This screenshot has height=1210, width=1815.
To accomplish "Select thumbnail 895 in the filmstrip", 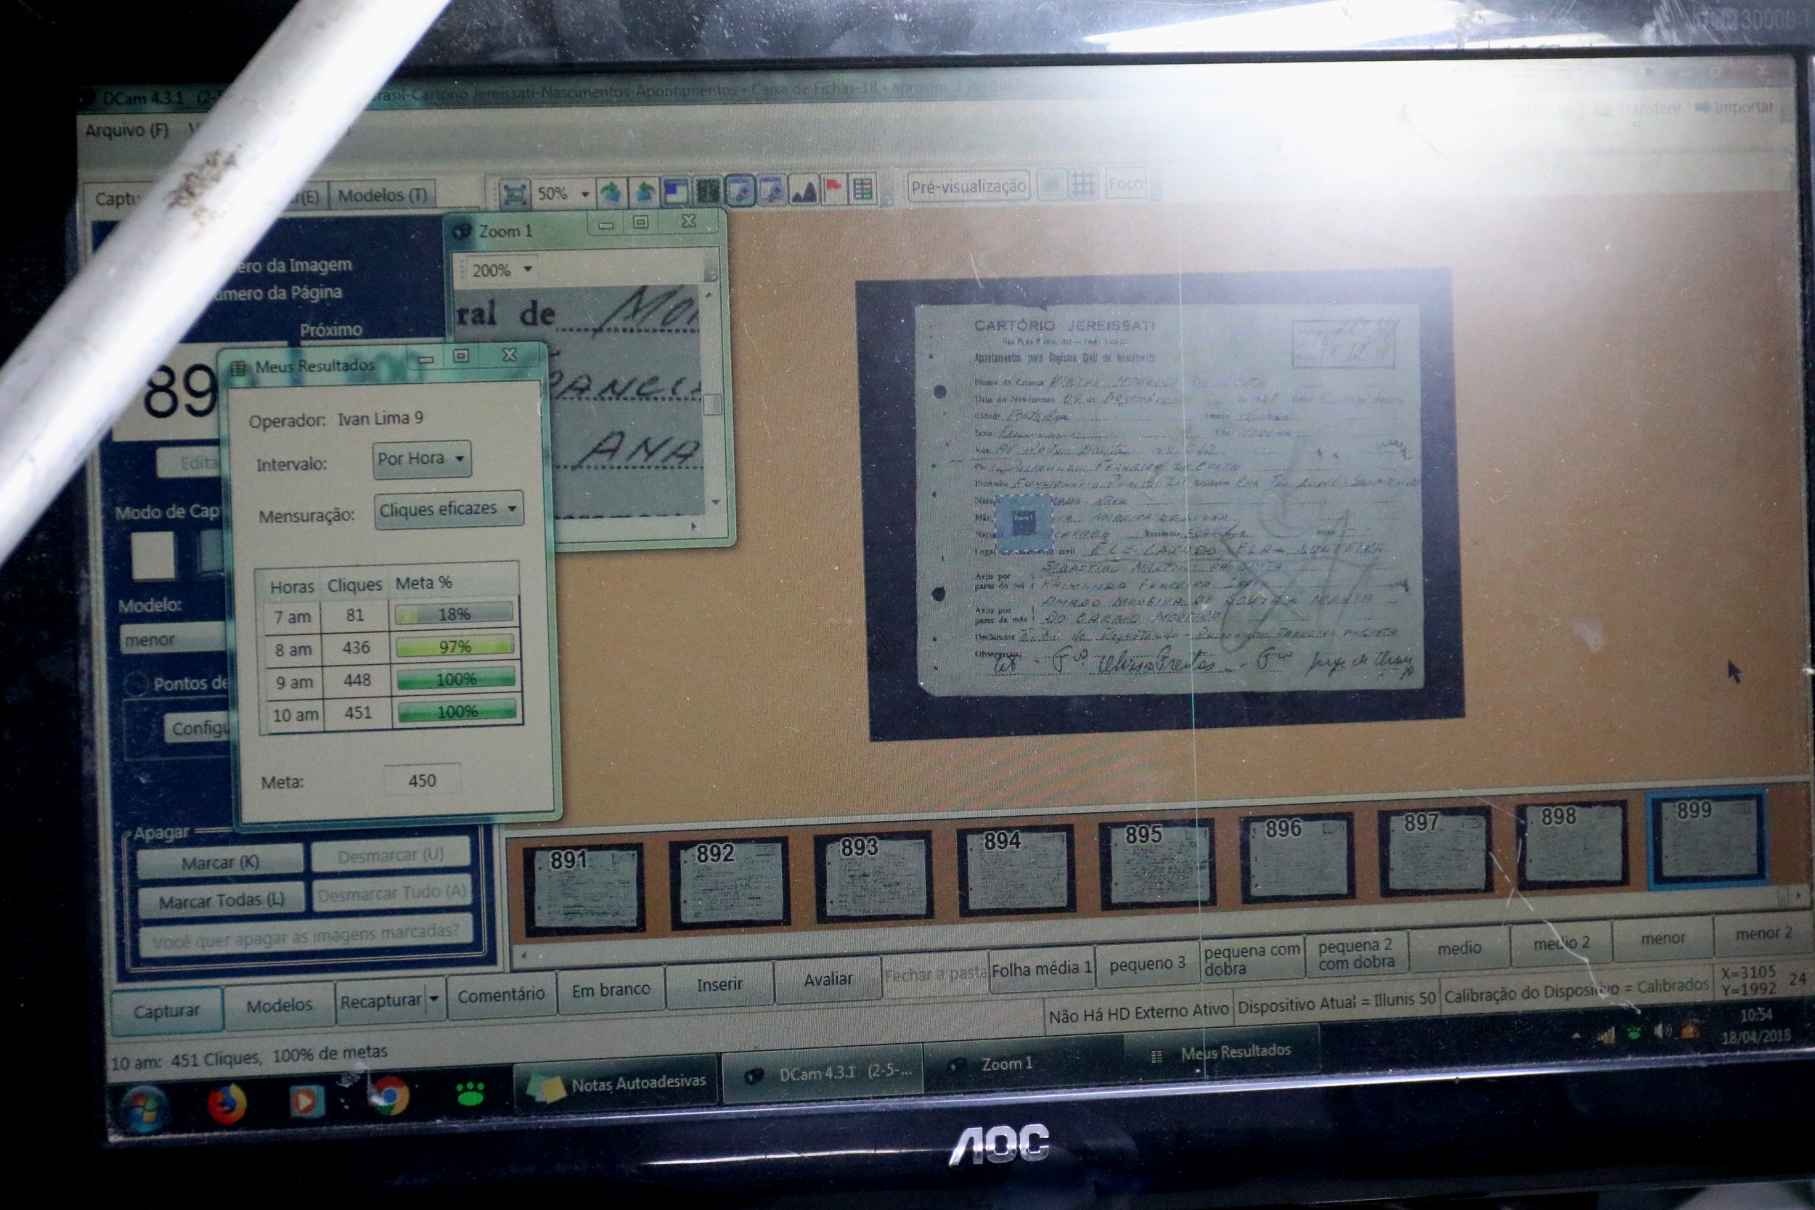I will click(x=1157, y=864).
